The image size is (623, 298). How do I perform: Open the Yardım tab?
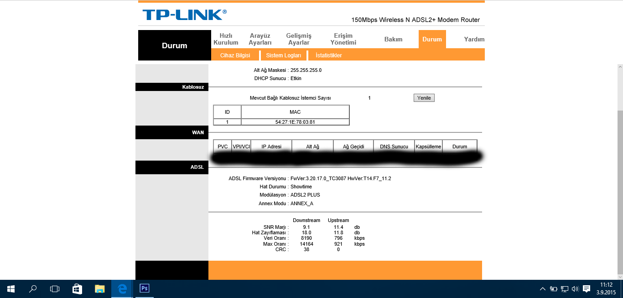[474, 39]
